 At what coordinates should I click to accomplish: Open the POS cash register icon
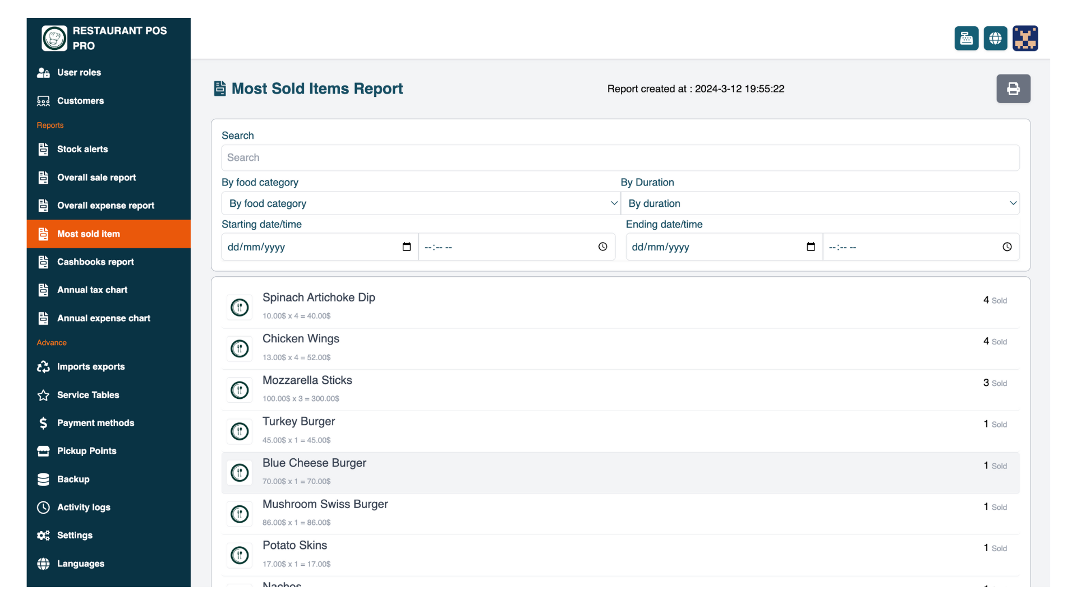tap(966, 38)
